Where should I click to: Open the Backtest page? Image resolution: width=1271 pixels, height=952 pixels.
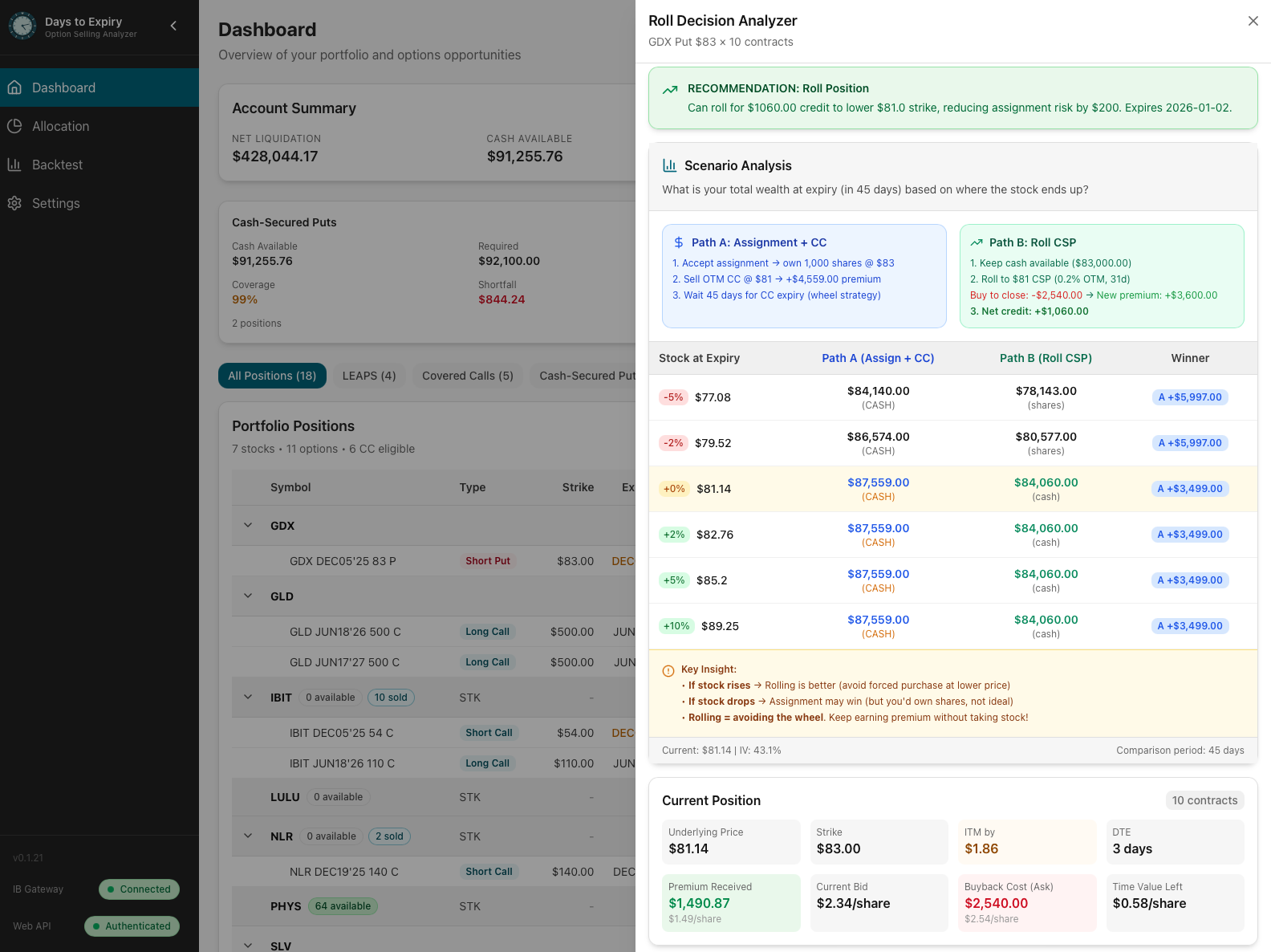[99, 165]
